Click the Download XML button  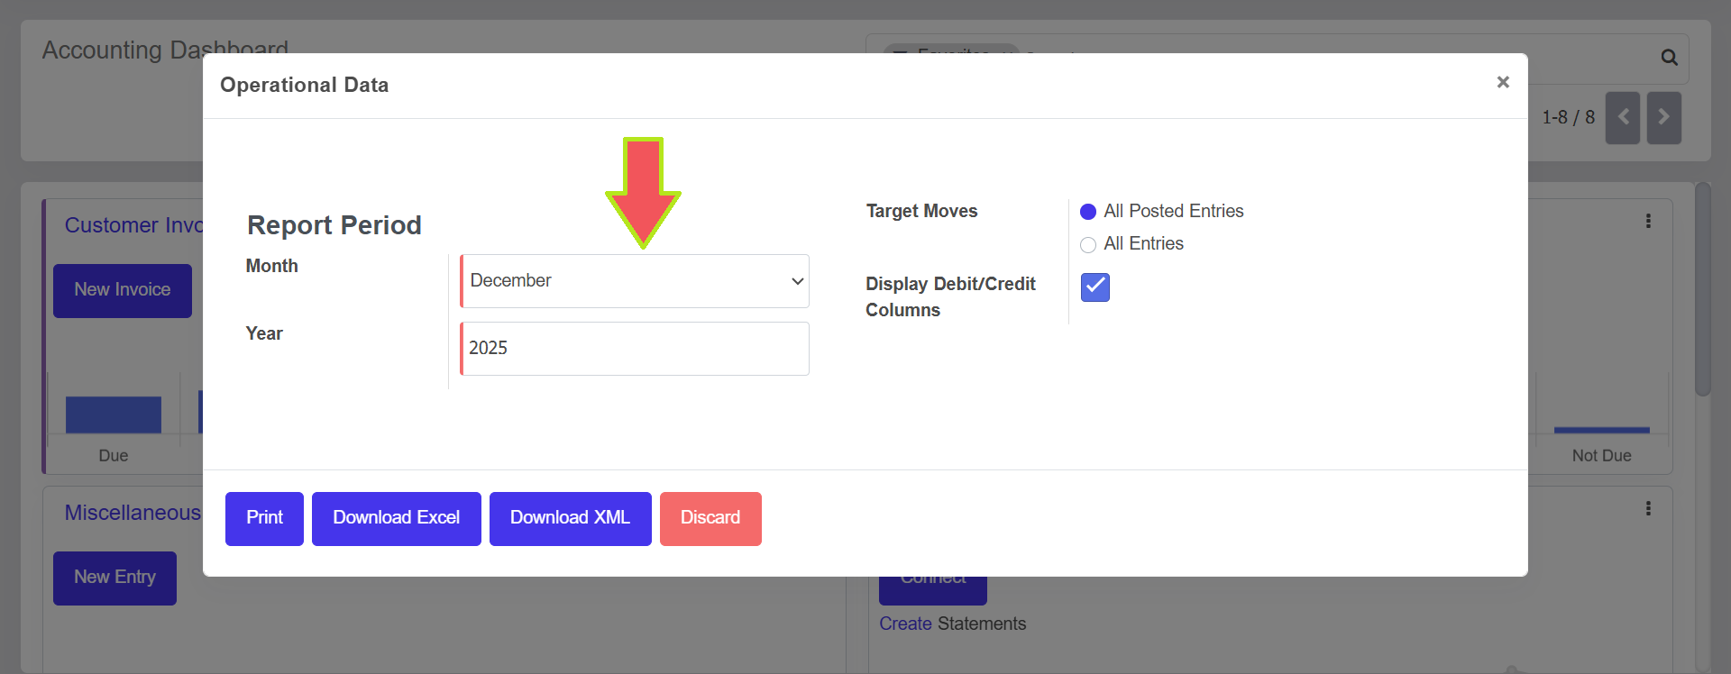[570, 518]
